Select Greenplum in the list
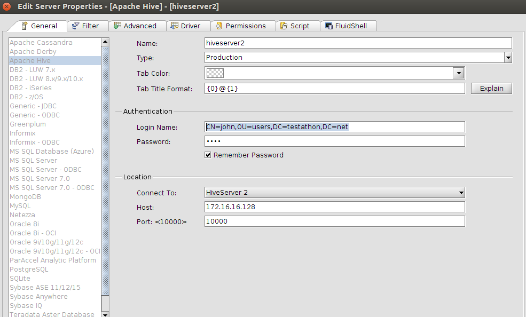 pyautogui.click(x=54, y=124)
